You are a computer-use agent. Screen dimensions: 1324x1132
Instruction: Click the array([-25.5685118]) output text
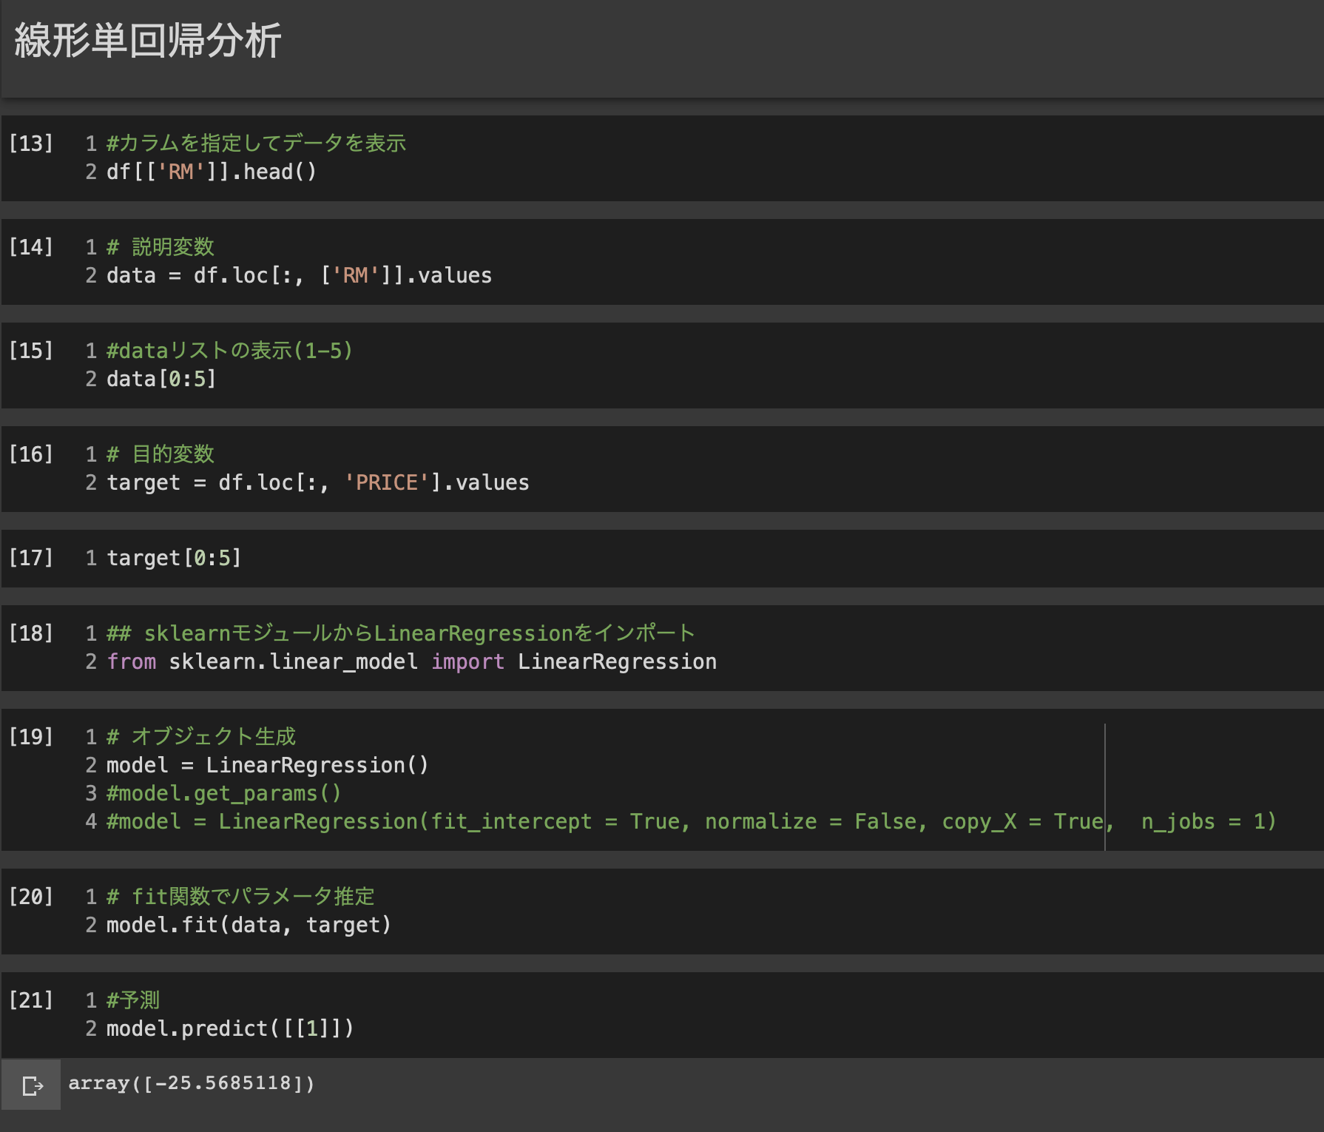(192, 1083)
